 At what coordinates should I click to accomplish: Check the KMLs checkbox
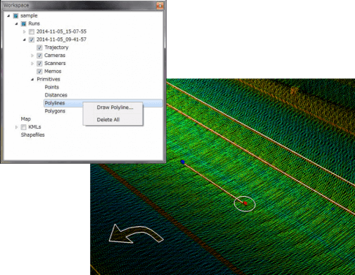click(23, 127)
